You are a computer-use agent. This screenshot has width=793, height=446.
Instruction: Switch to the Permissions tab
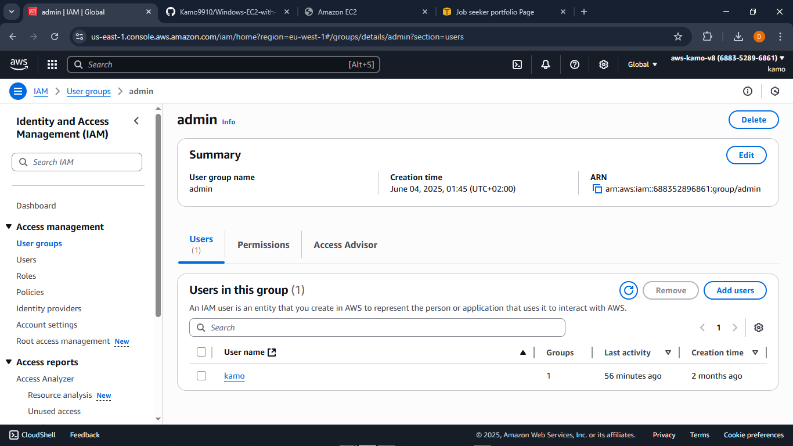(x=263, y=244)
